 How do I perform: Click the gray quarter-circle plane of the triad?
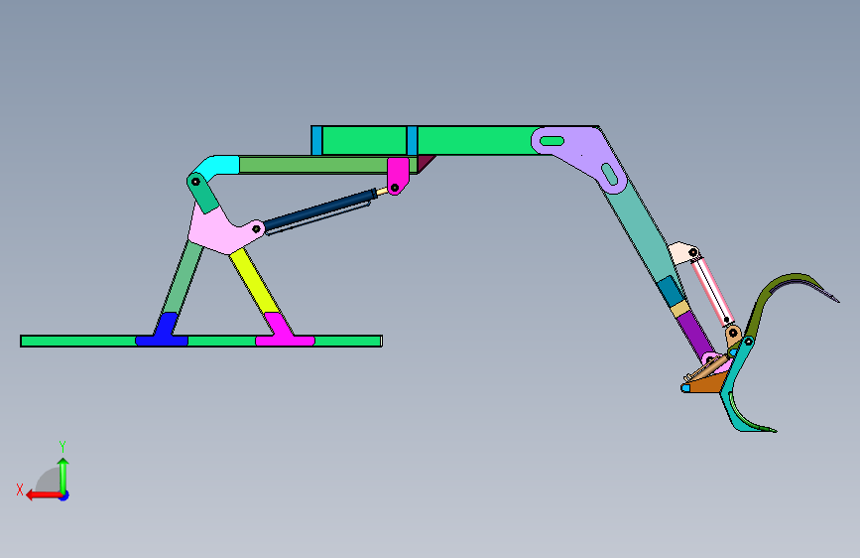tap(49, 482)
